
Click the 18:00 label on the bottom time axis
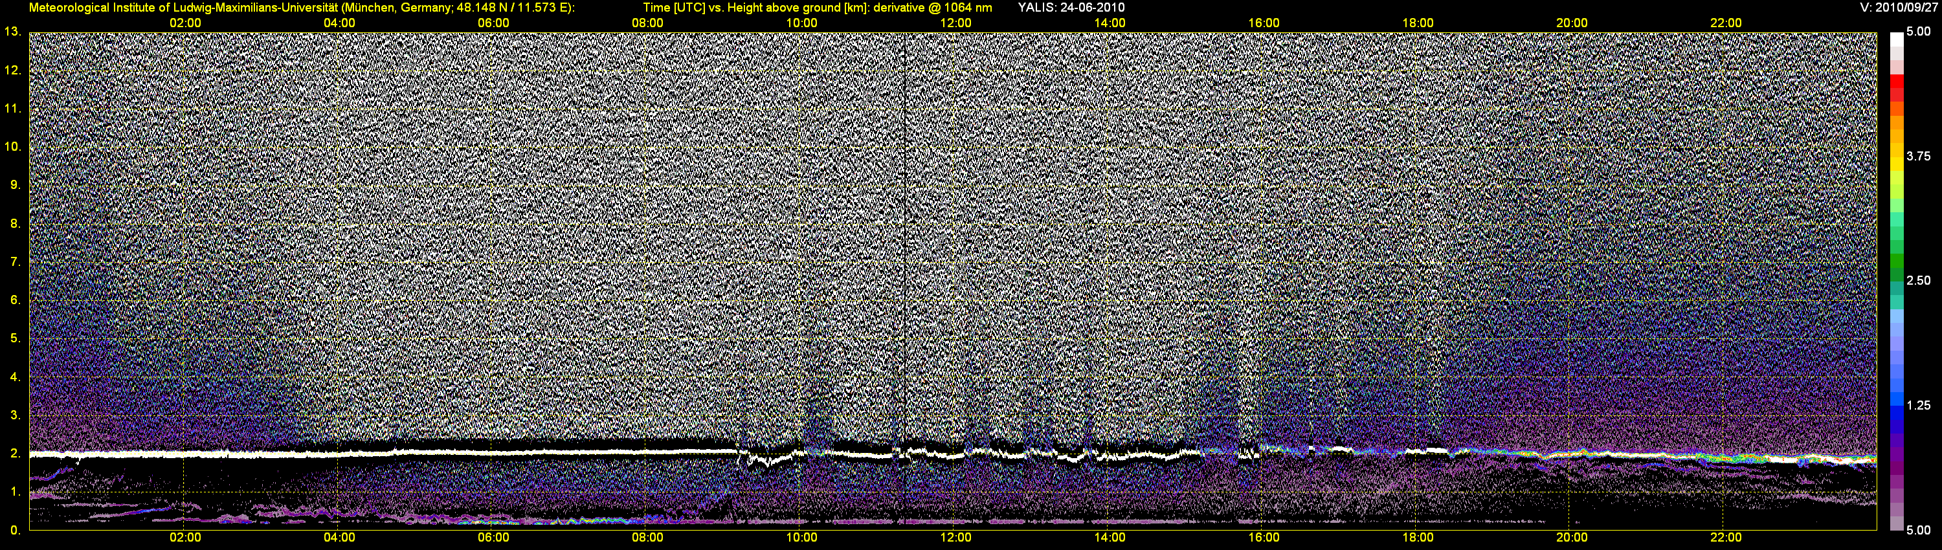[x=1417, y=538]
